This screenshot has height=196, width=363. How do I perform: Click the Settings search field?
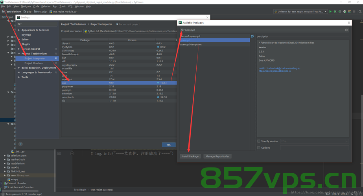[x=37, y=24]
